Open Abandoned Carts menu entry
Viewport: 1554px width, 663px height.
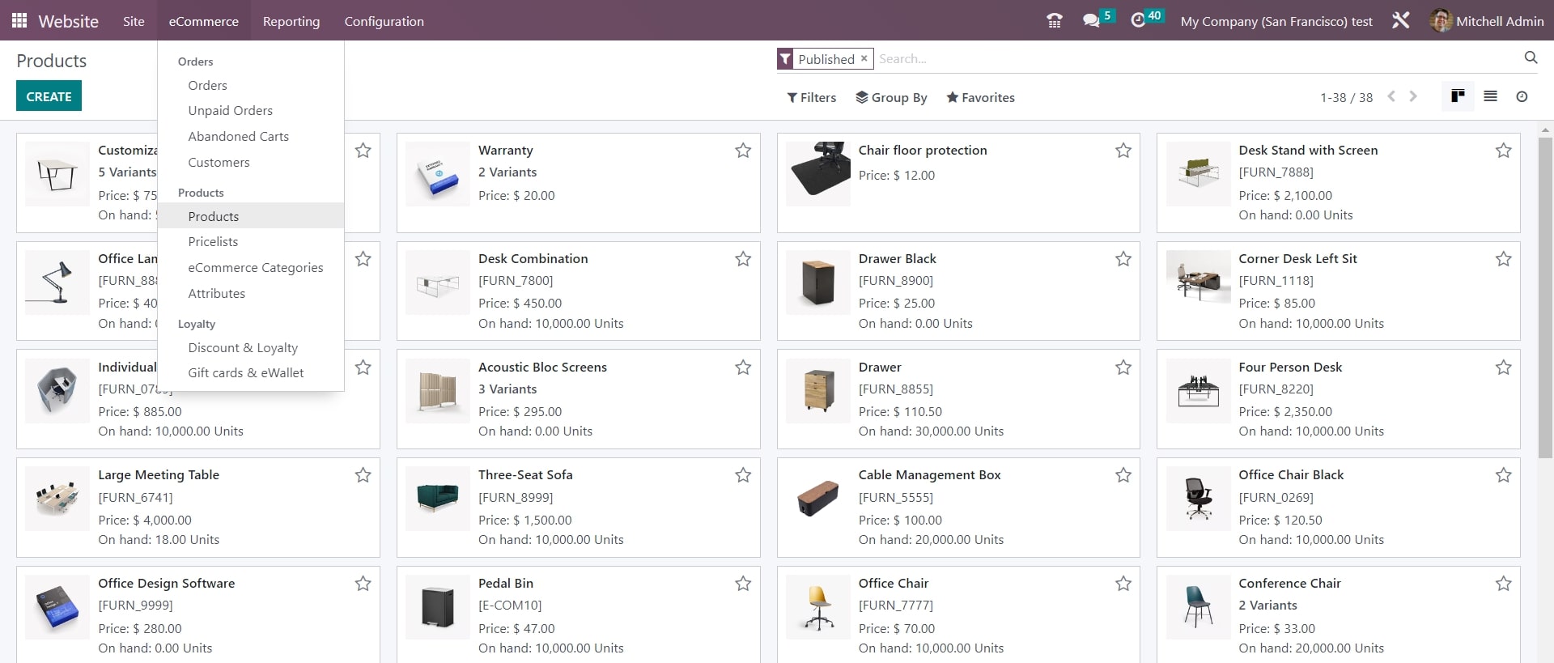pos(238,136)
